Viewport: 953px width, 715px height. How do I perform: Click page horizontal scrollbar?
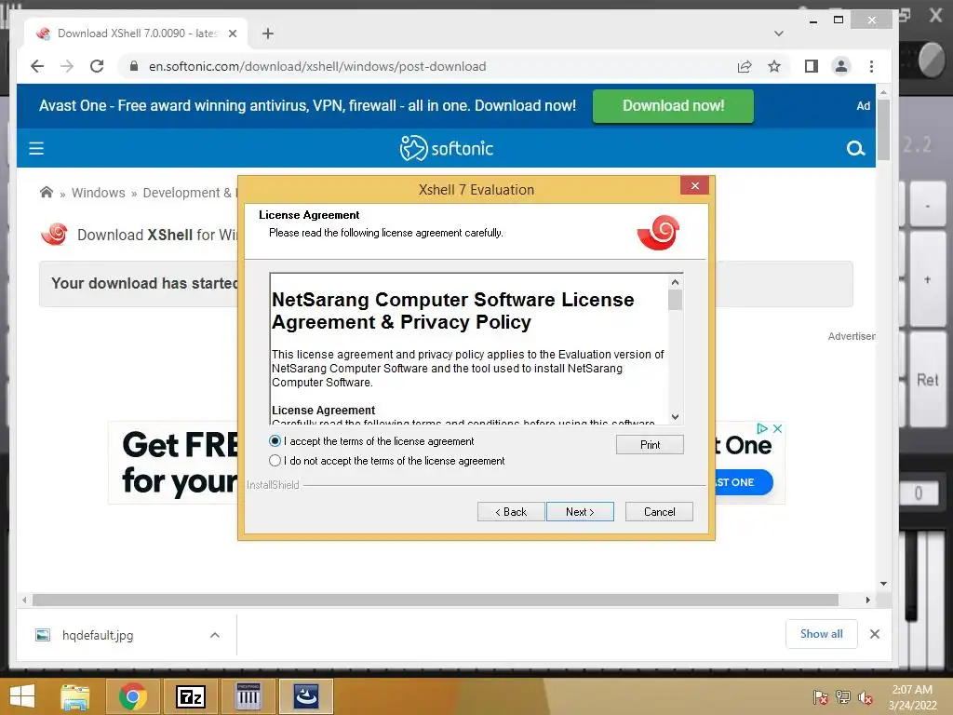point(436,600)
